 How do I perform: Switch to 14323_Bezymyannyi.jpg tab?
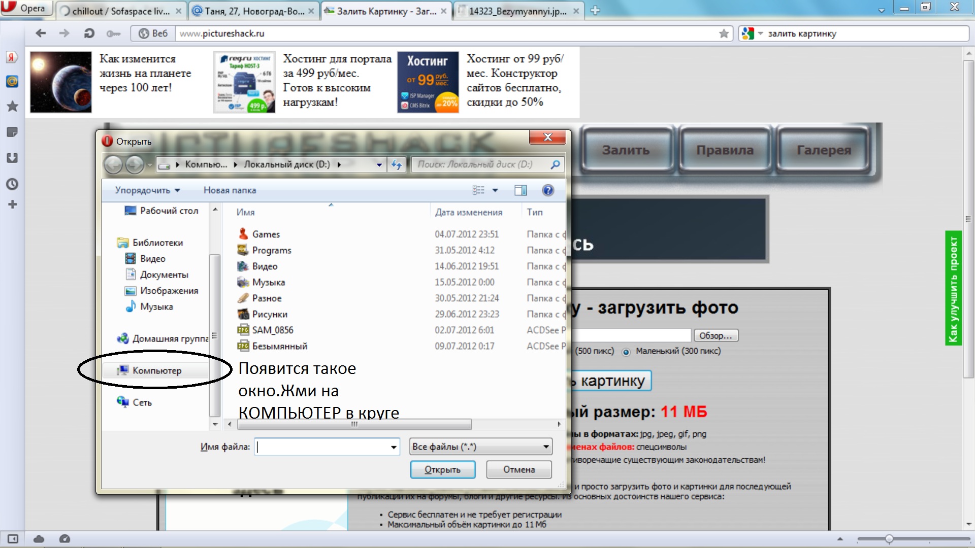pyautogui.click(x=518, y=11)
